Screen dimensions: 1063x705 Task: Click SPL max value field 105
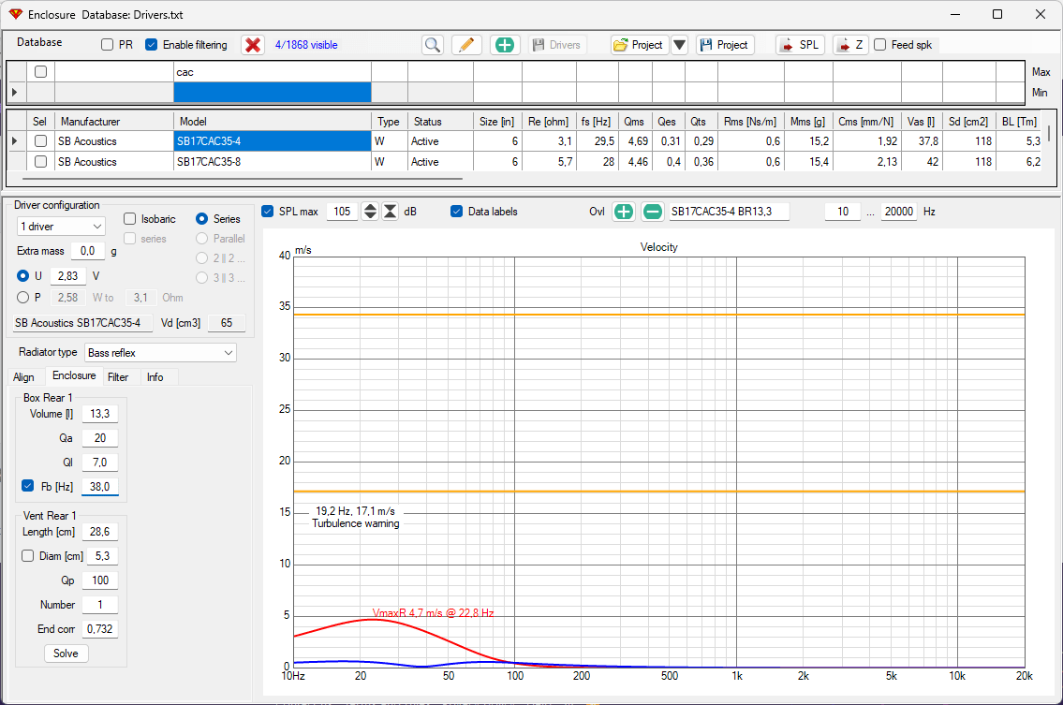pyautogui.click(x=343, y=212)
